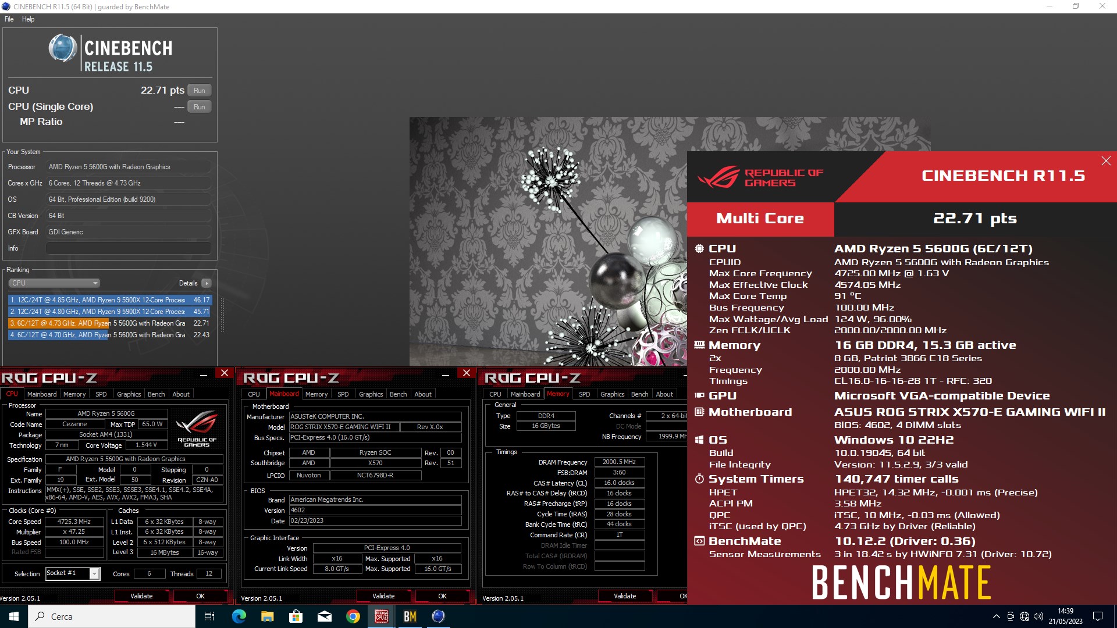This screenshot has width=1117, height=628.
Task: Open the Windows Start menu
Action: pyautogui.click(x=14, y=616)
